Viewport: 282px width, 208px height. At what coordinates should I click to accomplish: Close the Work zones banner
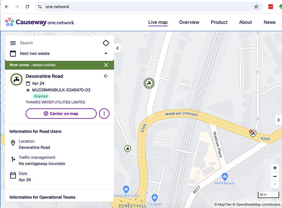click(x=106, y=65)
